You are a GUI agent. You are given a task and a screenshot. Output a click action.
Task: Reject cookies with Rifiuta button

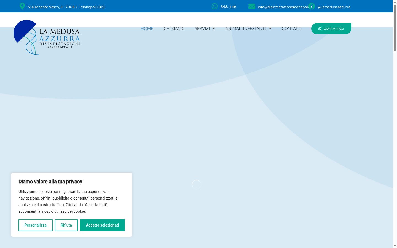(66, 225)
